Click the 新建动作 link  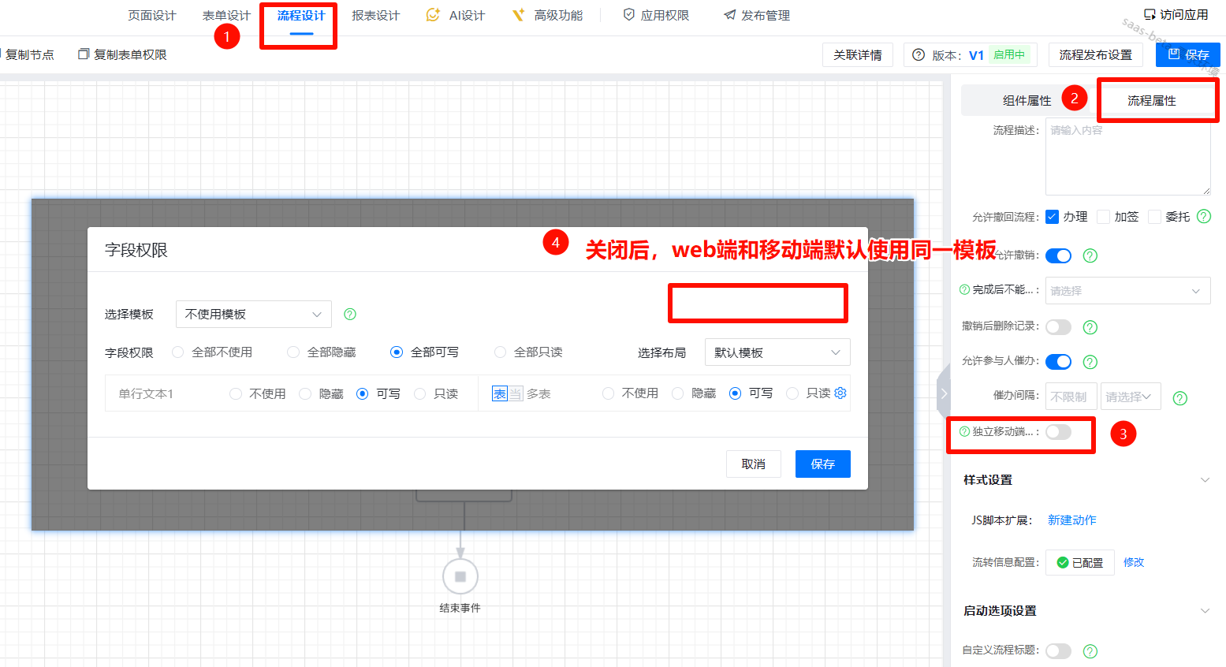click(1071, 520)
